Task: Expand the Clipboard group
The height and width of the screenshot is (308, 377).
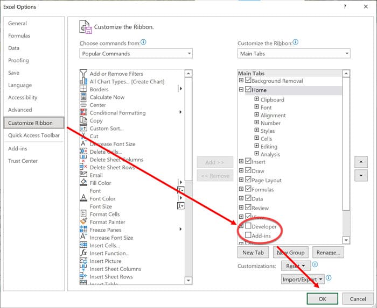Action: (257, 99)
